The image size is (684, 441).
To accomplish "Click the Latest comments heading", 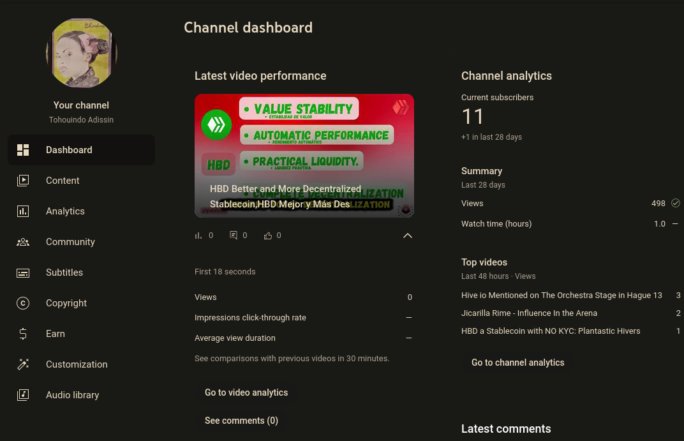I will click(x=506, y=429).
